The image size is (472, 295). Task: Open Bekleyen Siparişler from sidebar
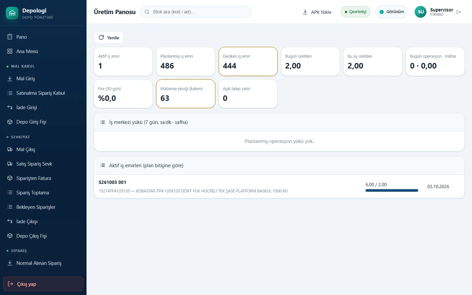pyautogui.click(x=43, y=207)
